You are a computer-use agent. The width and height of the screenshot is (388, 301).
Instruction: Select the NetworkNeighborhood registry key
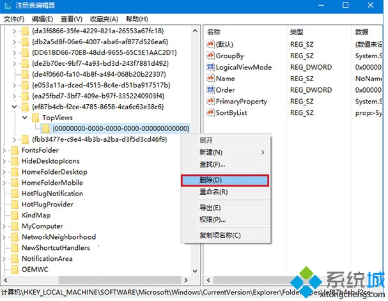(58, 237)
